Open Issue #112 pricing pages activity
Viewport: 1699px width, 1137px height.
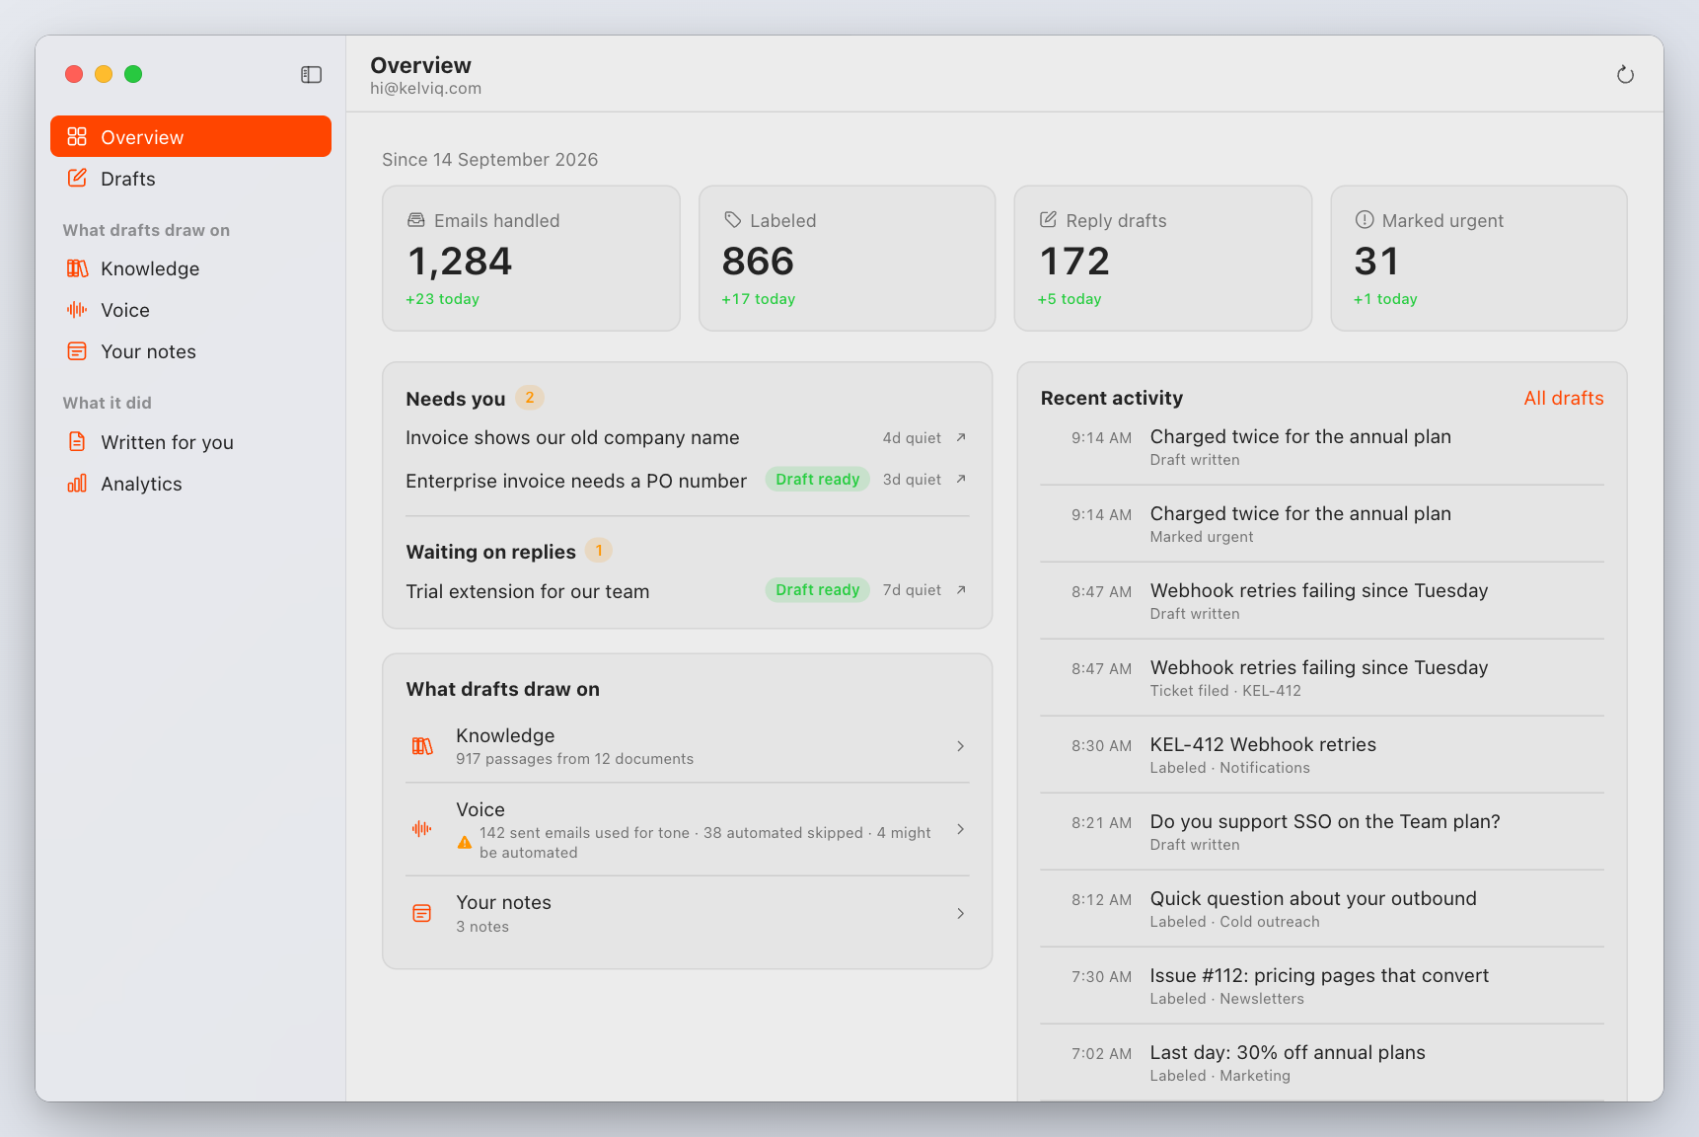point(1322,986)
